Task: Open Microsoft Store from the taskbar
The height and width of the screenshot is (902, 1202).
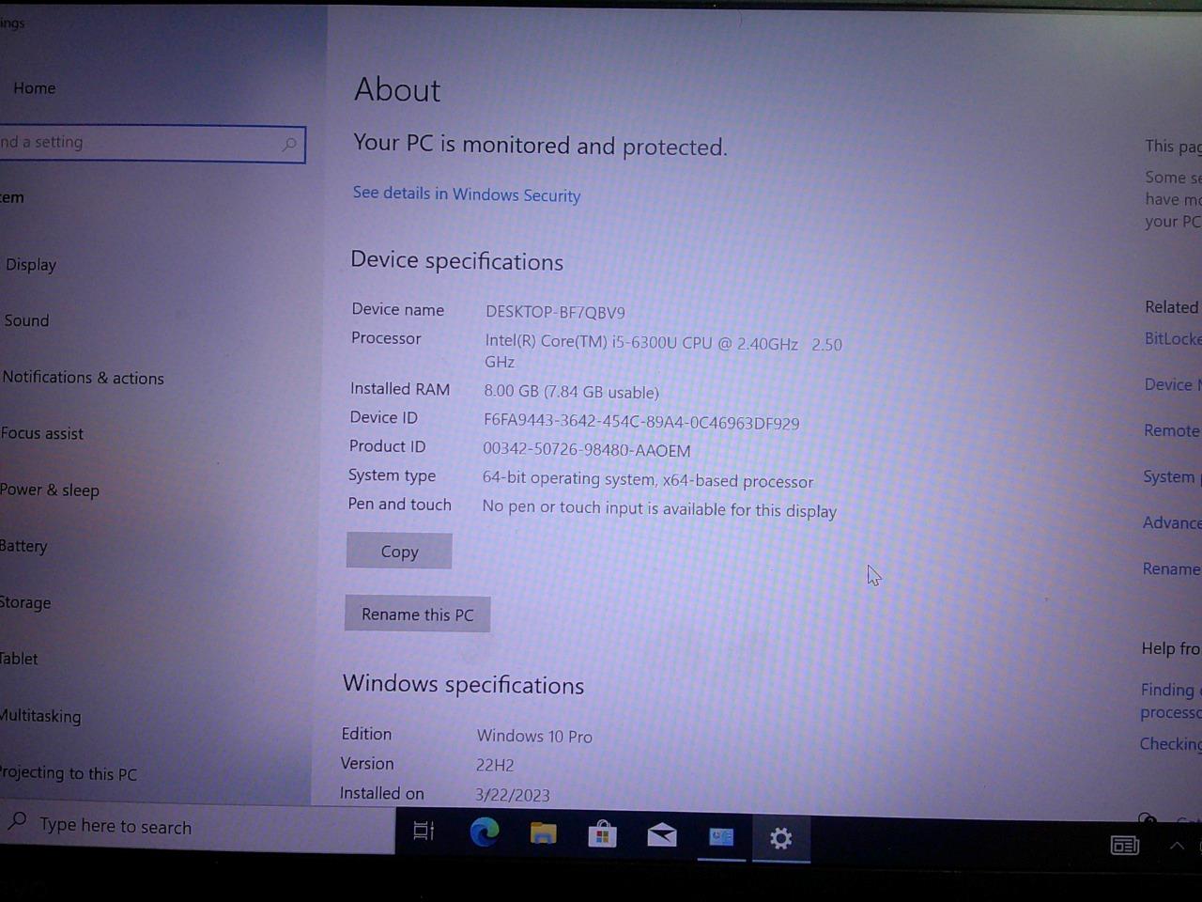Action: click(x=602, y=833)
